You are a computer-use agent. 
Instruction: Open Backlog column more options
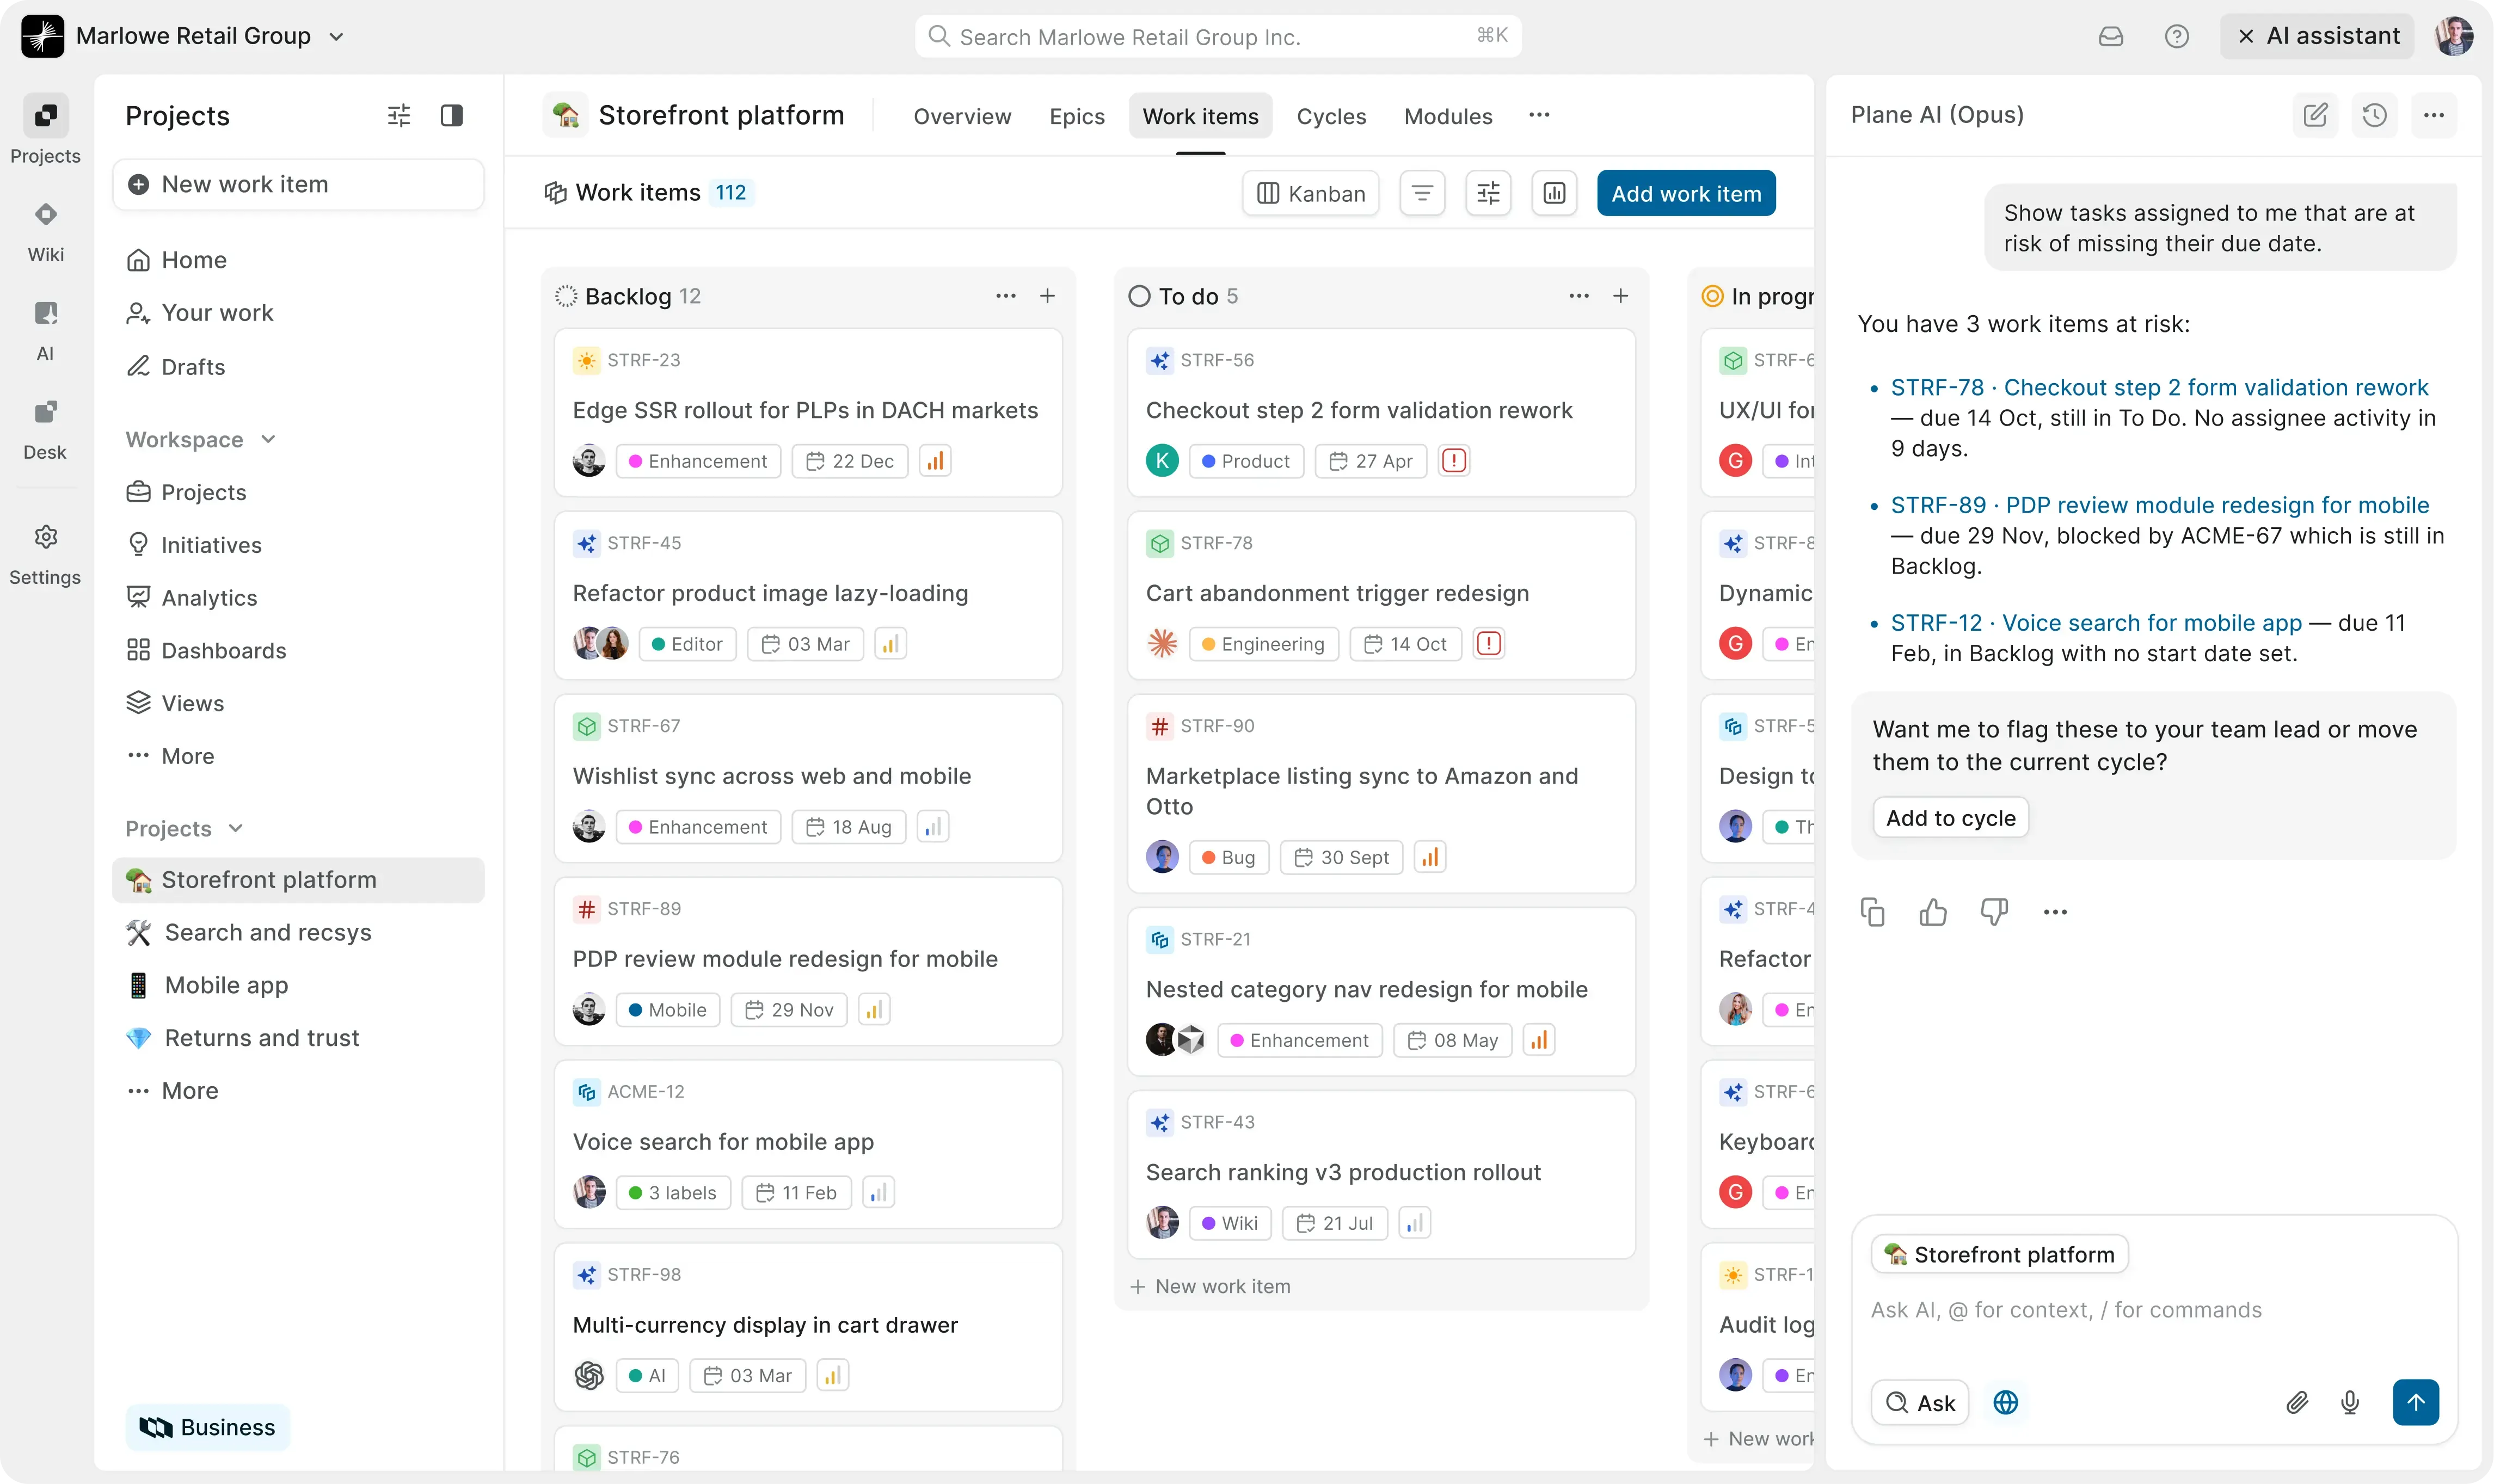coord(1006,296)
